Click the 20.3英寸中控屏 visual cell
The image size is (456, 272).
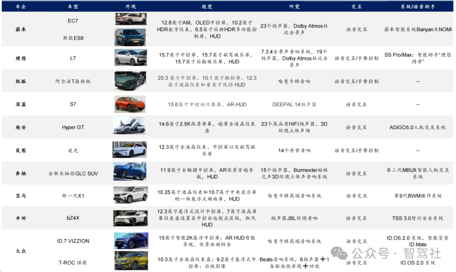coord(207,81)
